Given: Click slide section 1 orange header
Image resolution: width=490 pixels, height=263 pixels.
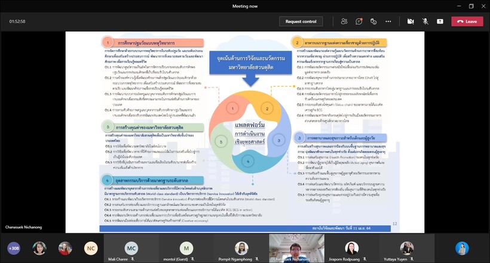Looking at the screenshot, I should 153,42.
